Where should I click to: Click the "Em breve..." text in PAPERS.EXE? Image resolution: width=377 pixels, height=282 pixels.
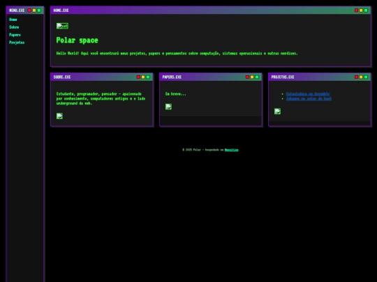tap(176, 94)
